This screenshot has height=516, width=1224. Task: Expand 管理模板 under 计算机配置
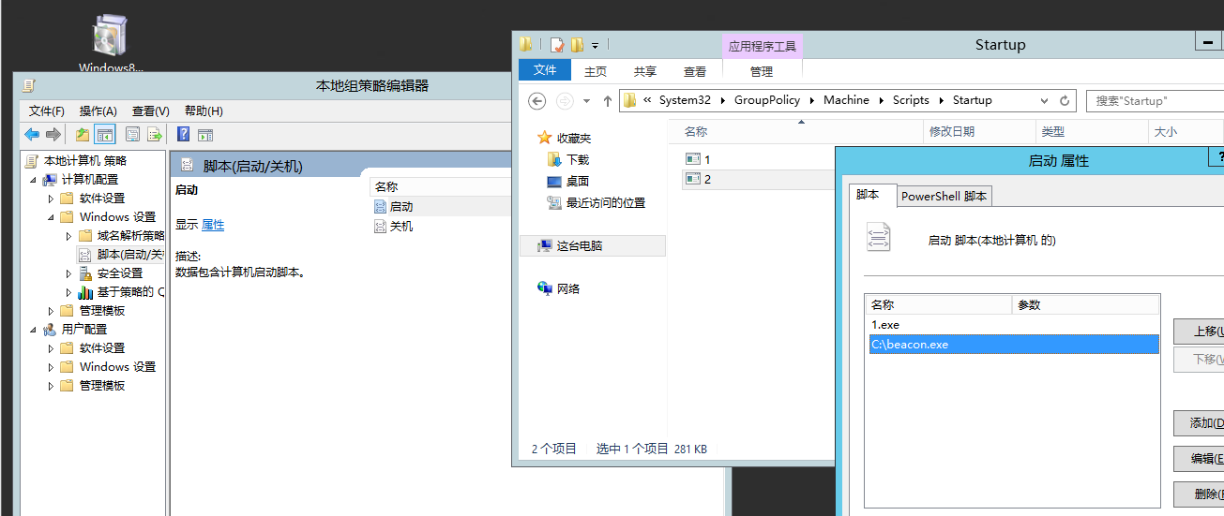click(x=52, y=311)
